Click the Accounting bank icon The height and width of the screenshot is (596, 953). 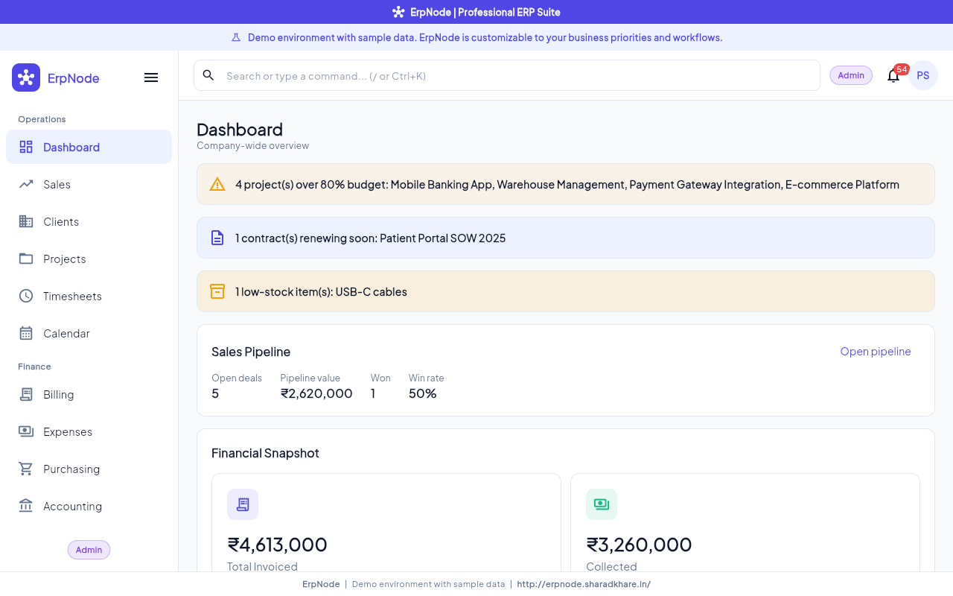(x=26, y=506)
